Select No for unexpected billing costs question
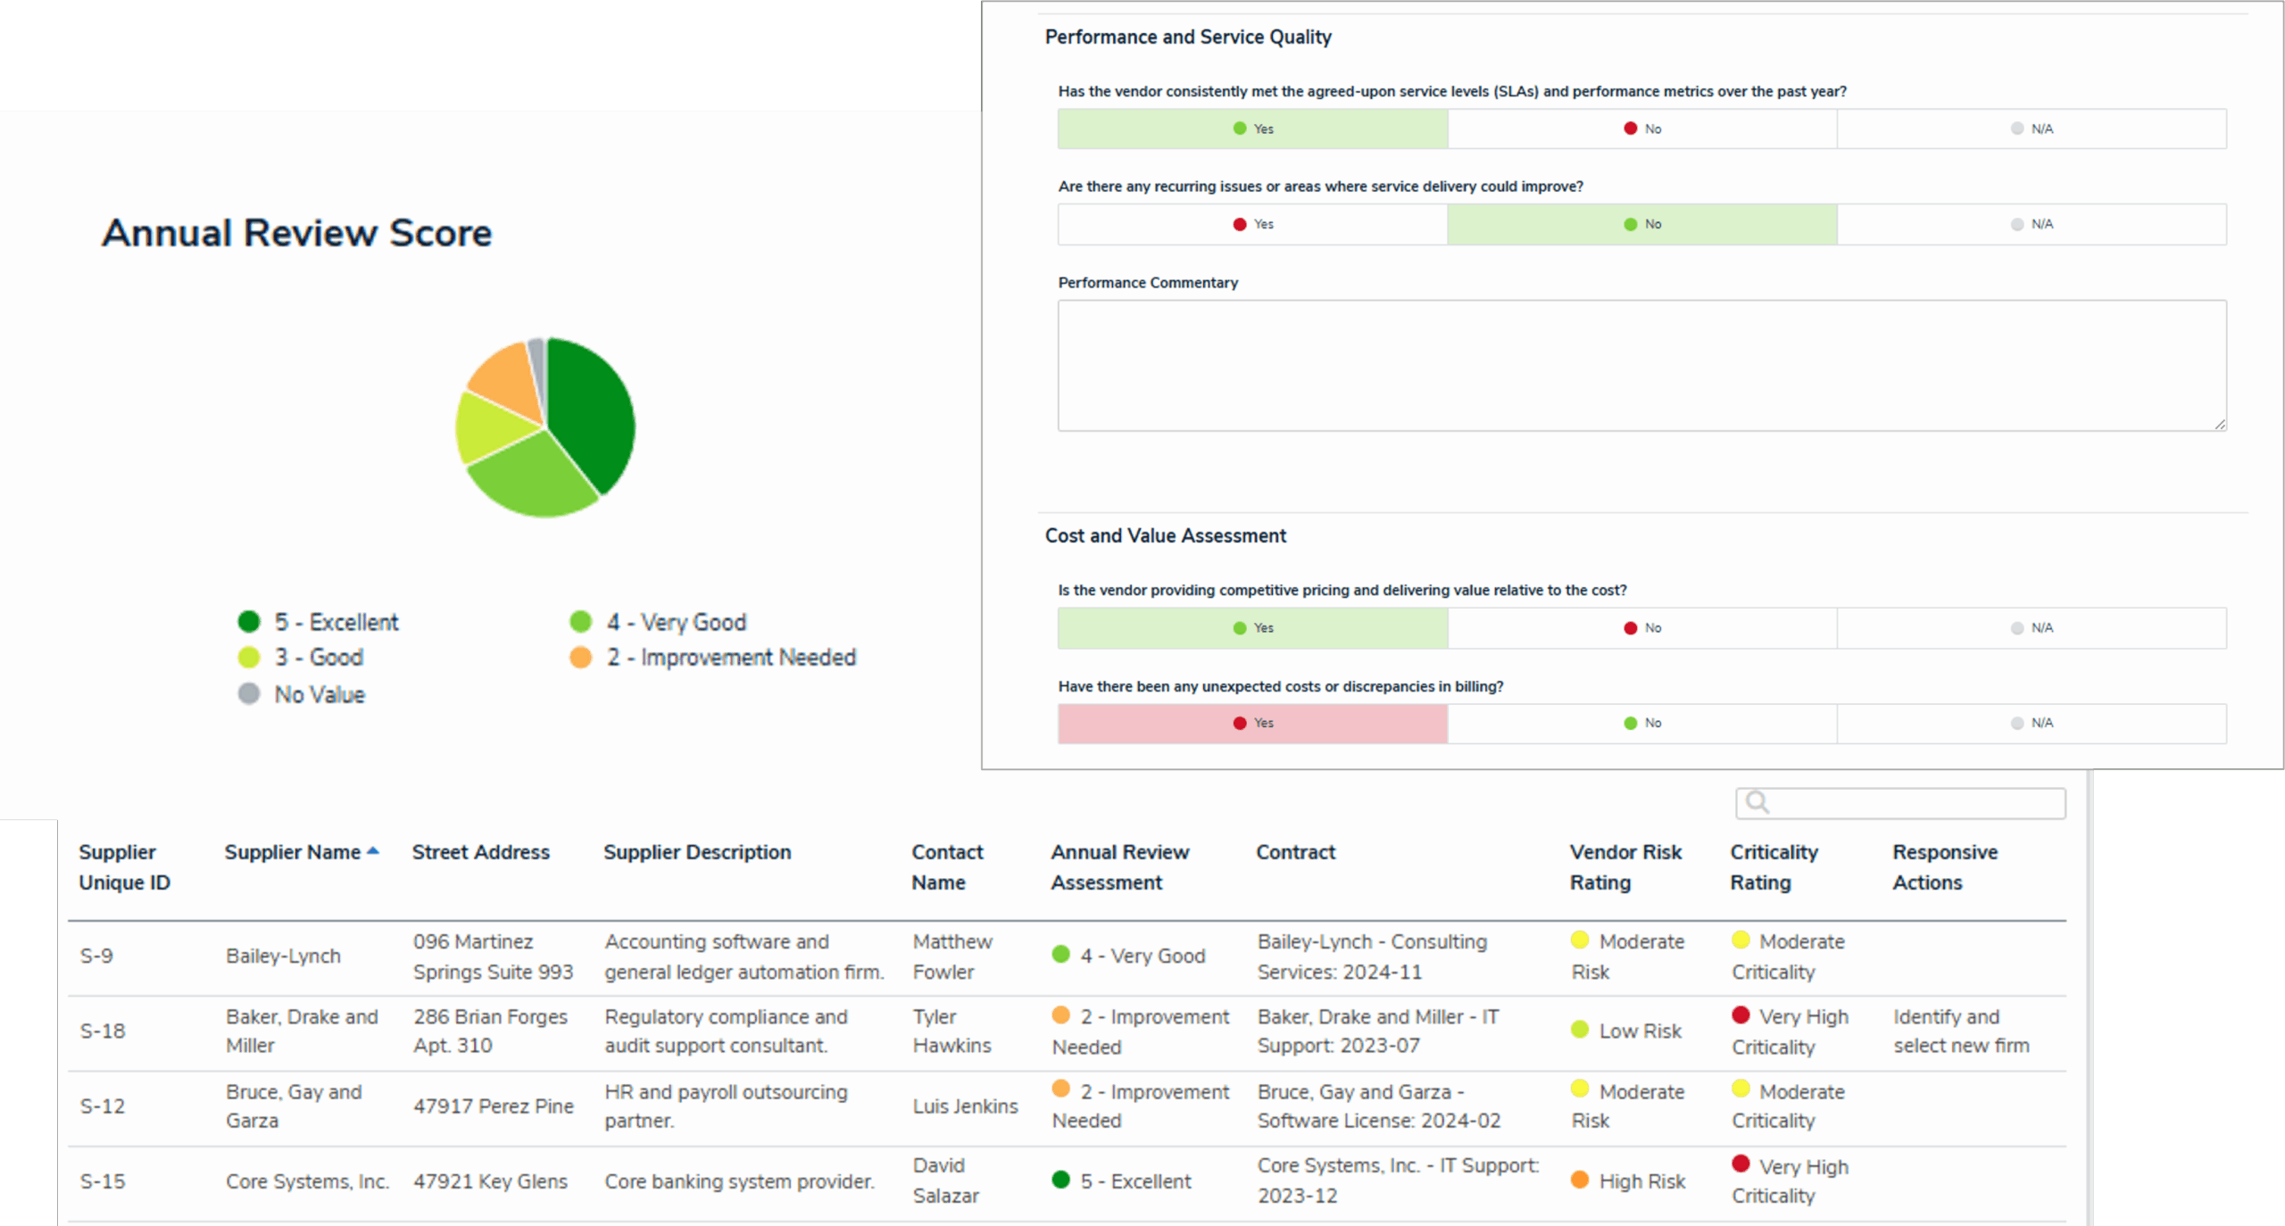The height and width of the screenshot is (1226, 2285). click(x=1641, y=723)
